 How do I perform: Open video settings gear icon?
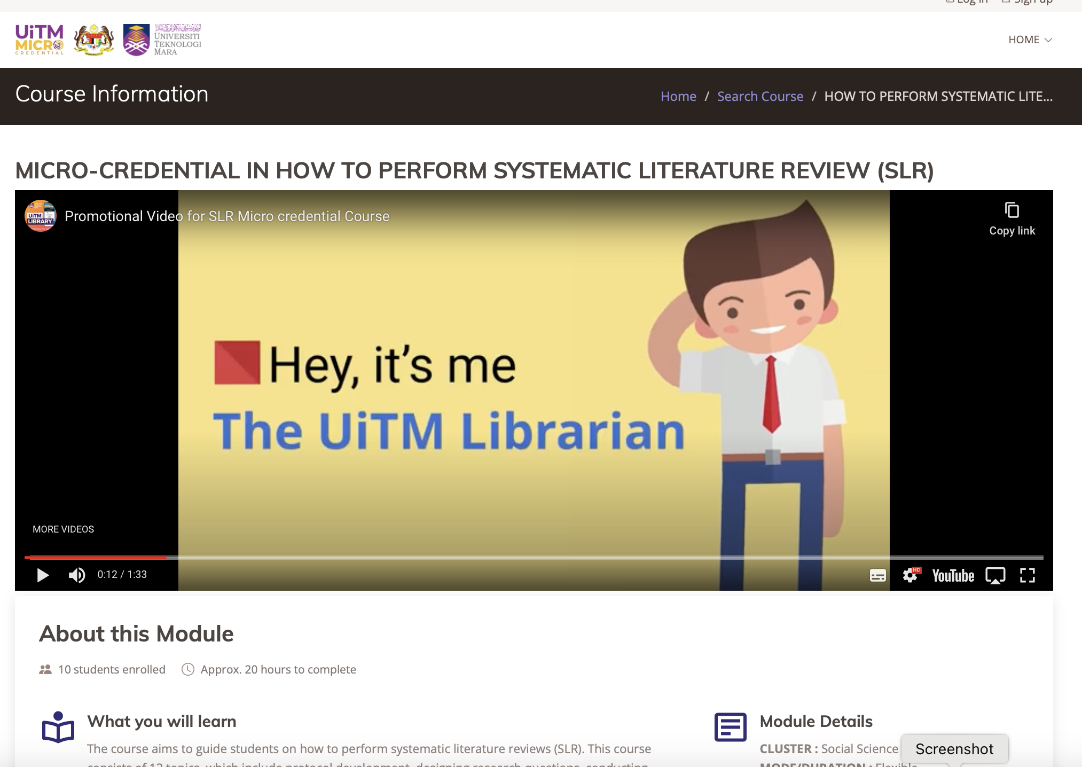coord(911,575)
